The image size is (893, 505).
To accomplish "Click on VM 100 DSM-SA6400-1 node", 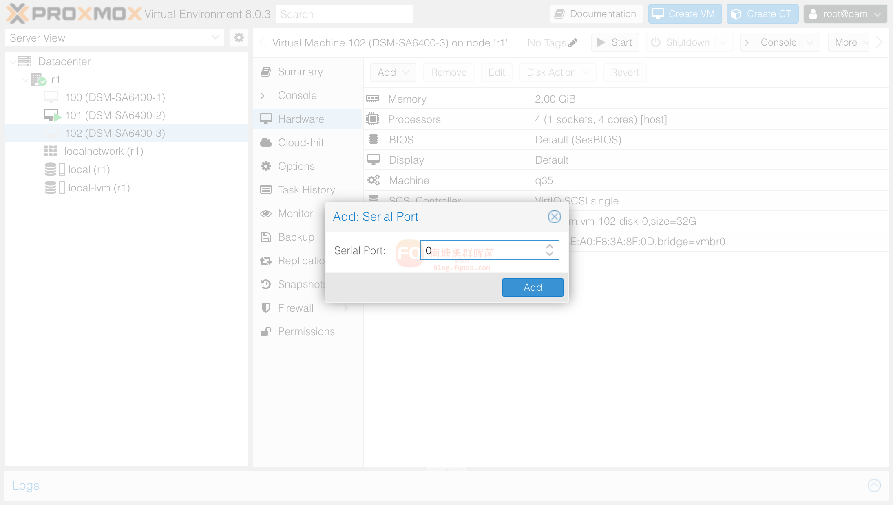I will pos(113,97).
